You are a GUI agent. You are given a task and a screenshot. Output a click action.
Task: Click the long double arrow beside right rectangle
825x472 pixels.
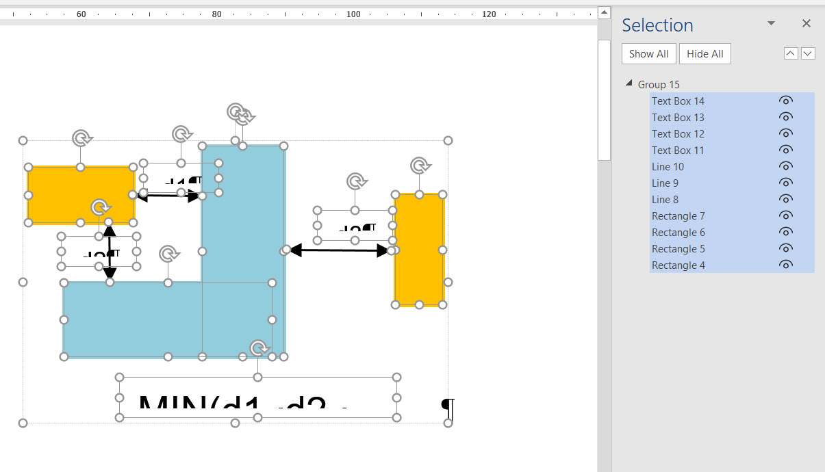pyautogui.click(x=339, y=251)
